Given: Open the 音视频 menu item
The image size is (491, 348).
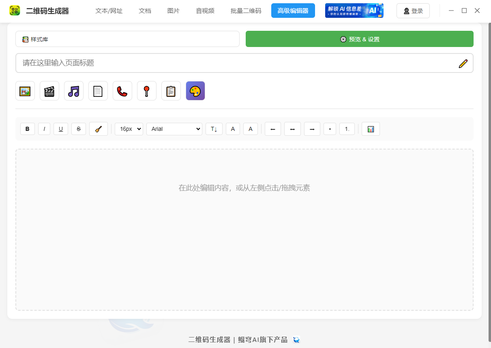Looking at the screenshot, I should [x=205, y=11].
